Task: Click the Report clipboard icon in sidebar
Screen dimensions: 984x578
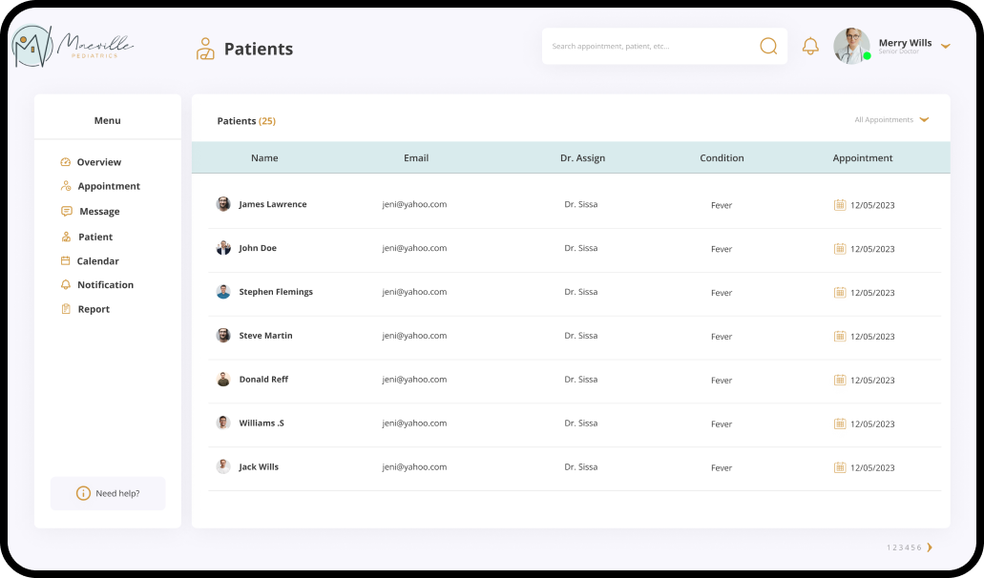Action: coord(66,308)
